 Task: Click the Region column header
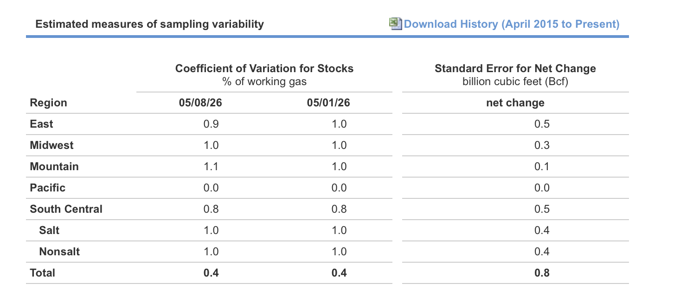click(48, 103)
